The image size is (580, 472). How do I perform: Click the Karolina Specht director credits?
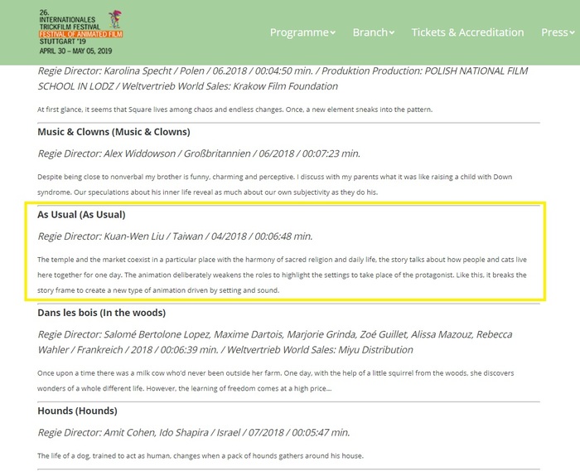[x=283, y=79]
